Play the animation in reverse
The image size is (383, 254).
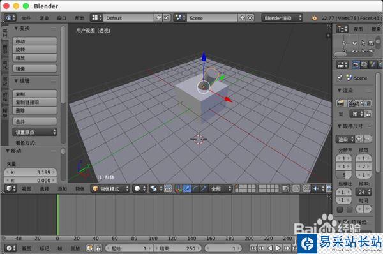269,248
